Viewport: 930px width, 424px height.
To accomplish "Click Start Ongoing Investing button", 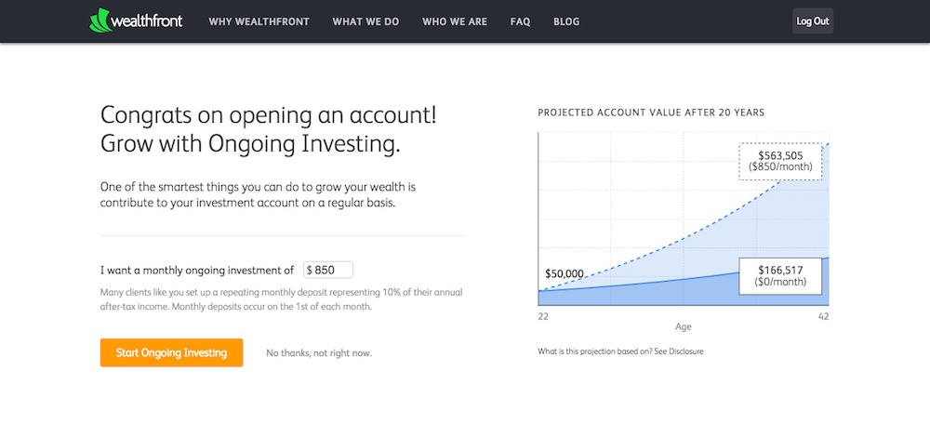I will pyautogui.click(x=171, y=352).
